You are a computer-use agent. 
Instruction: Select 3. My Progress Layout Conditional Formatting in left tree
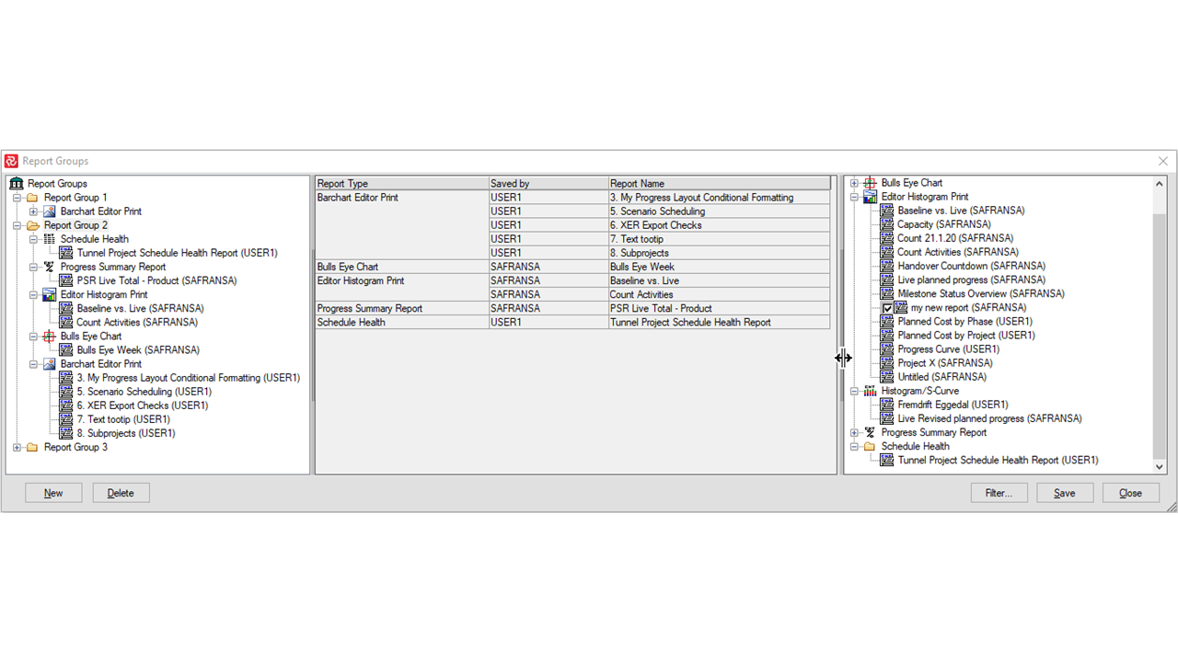[189, 378]
